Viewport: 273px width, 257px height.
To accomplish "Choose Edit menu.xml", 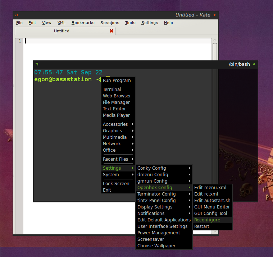I will pos(213,187).
